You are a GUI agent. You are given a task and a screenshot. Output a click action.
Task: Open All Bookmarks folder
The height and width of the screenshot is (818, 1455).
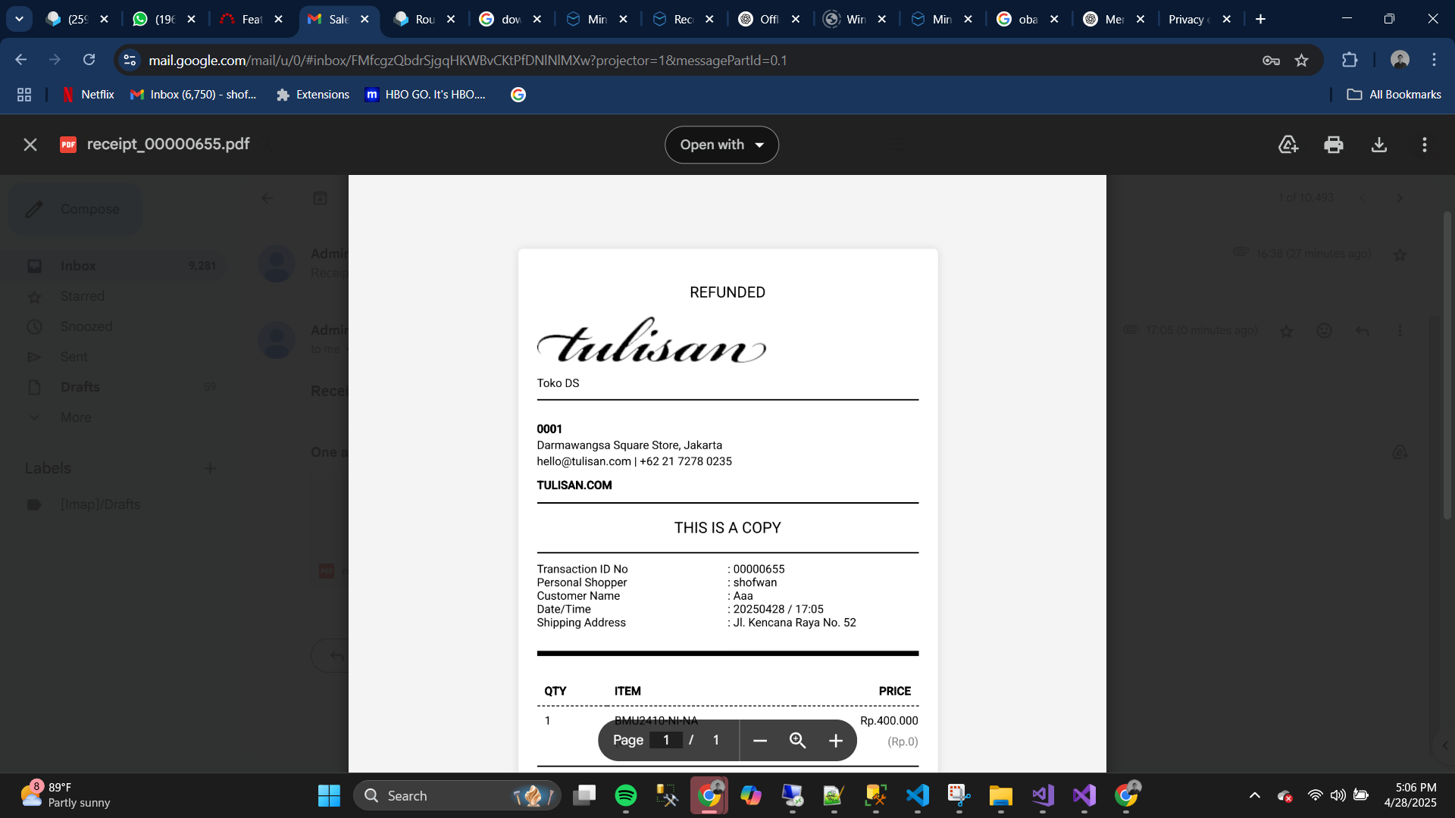point(1394,95)
